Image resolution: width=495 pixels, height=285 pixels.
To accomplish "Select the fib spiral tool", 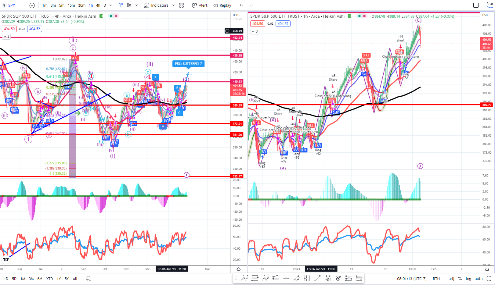I will [x=338, y=278].
